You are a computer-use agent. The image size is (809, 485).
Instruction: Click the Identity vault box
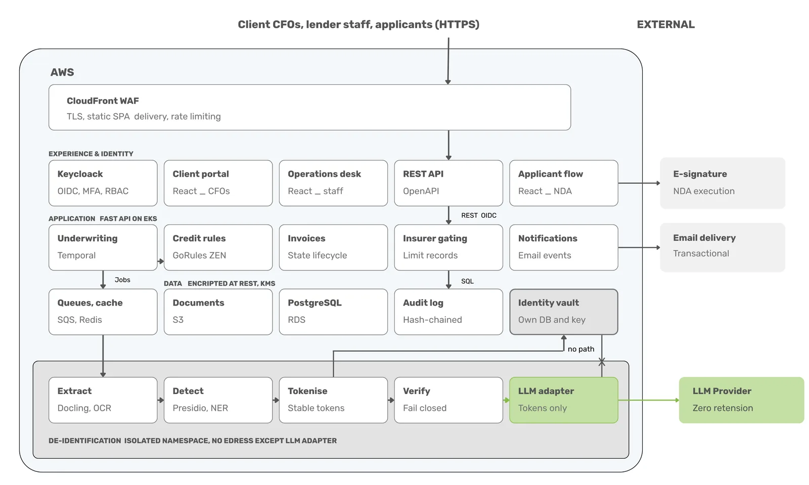[564, 312]
